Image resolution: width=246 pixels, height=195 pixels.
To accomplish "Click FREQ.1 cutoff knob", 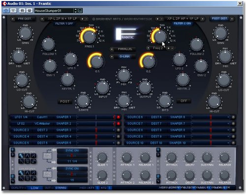I will (x=90, y=36).
